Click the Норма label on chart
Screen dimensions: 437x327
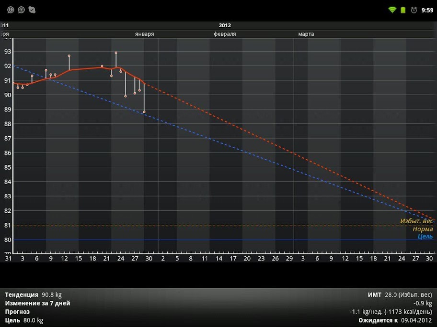[423, 229]
